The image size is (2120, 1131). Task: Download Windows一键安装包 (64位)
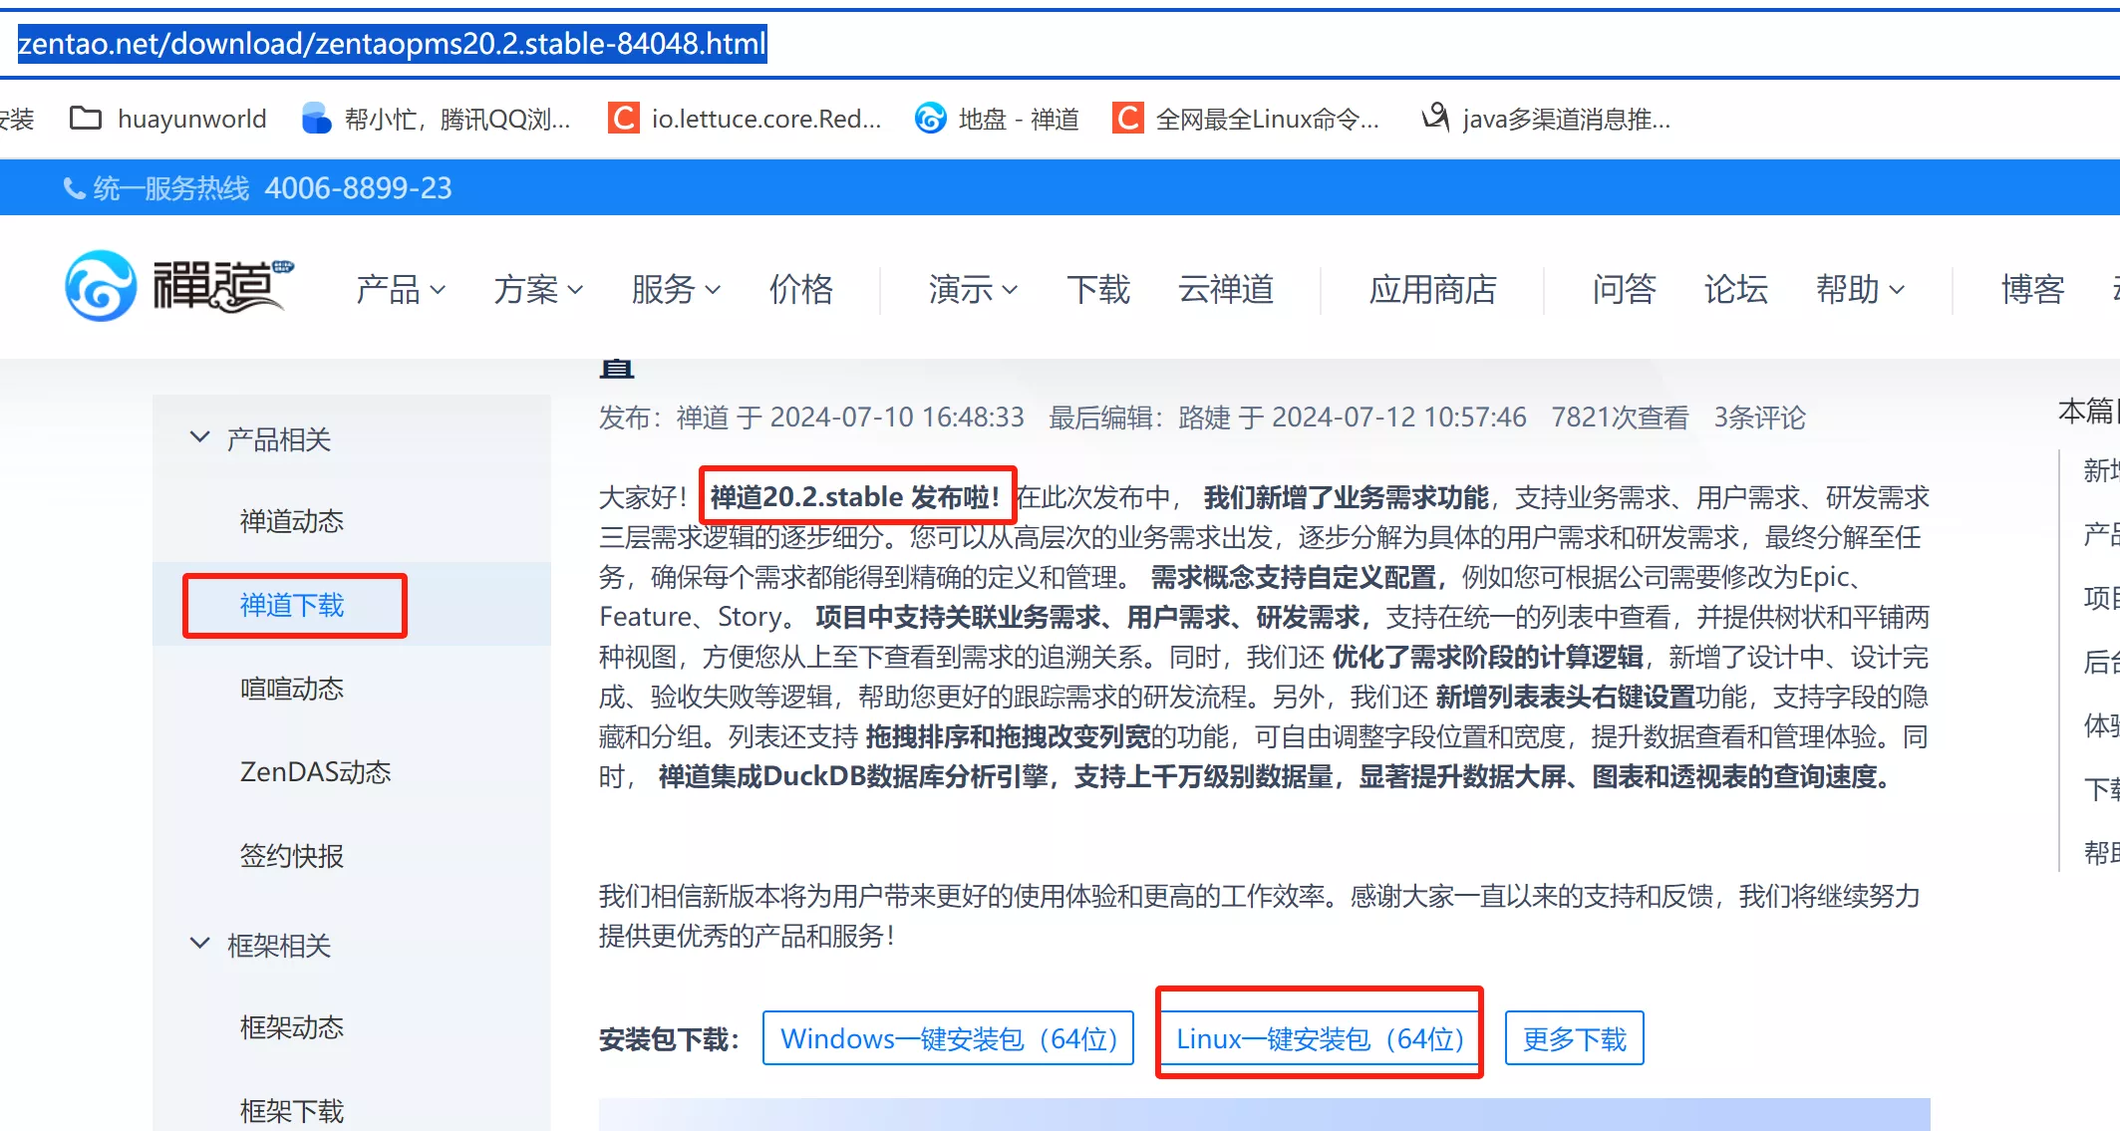pos(948,1038)
